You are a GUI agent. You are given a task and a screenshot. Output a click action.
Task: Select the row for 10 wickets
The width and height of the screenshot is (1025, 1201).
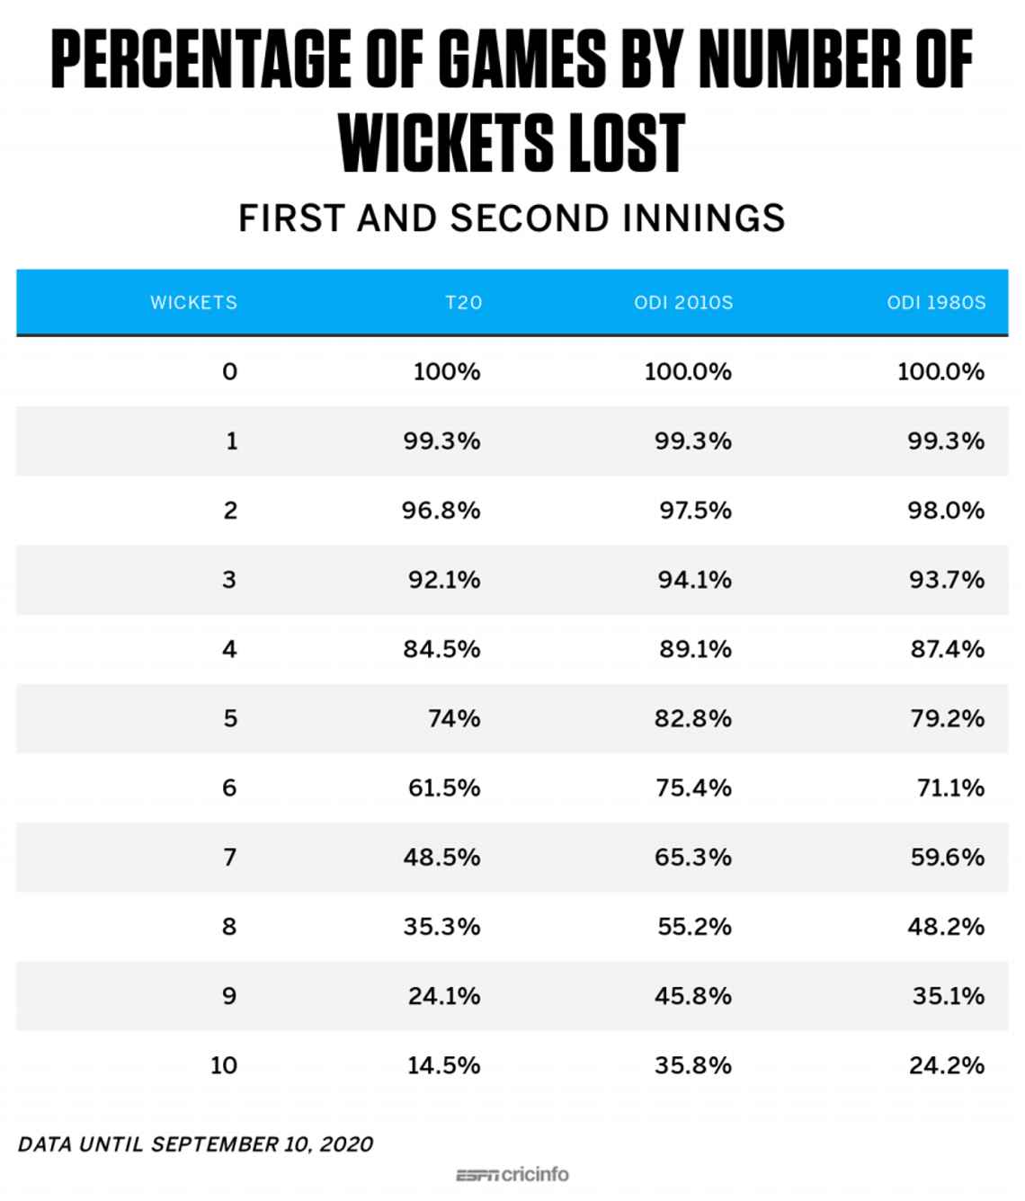pyautogui.click(x=512, y=1065)
